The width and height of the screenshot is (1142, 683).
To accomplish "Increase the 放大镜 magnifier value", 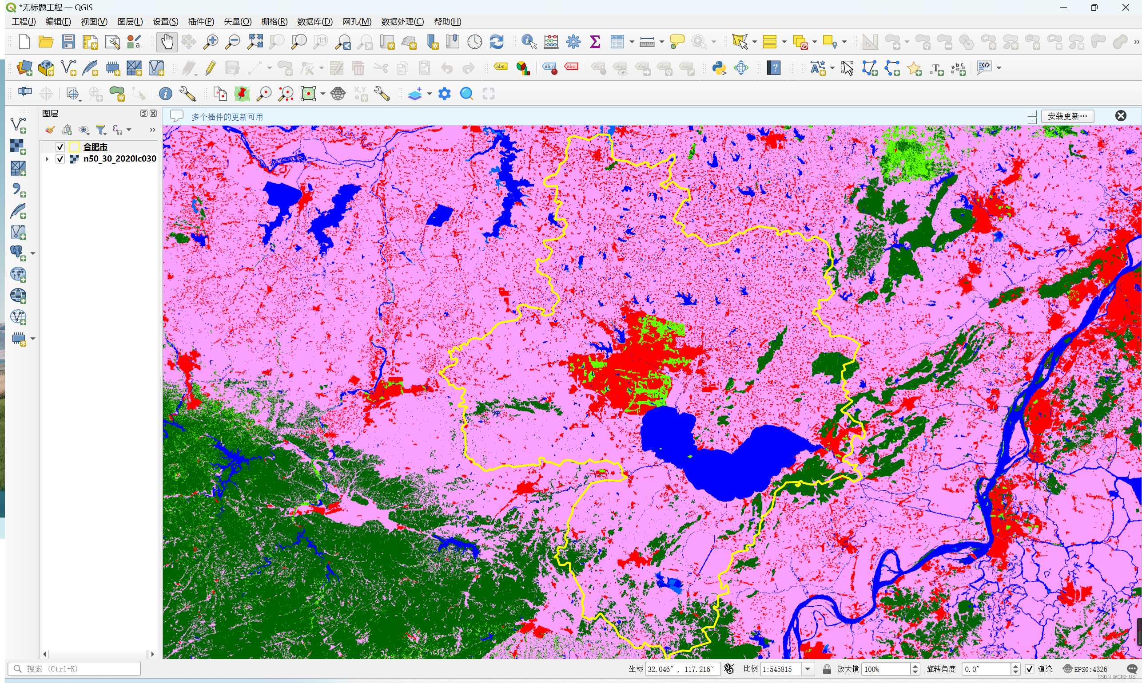I will click(x=915, y=666).
